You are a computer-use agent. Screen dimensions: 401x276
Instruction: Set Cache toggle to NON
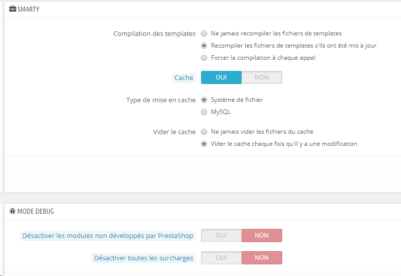tap(261, 77)
